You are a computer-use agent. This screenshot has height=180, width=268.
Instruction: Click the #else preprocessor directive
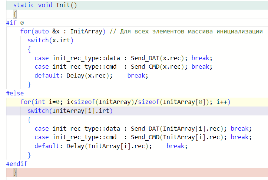coord(15,93)
